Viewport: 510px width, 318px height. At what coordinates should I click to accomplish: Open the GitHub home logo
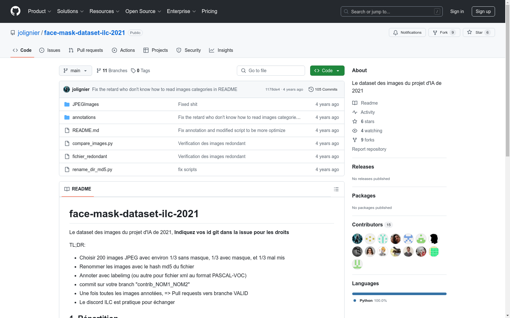15,11
